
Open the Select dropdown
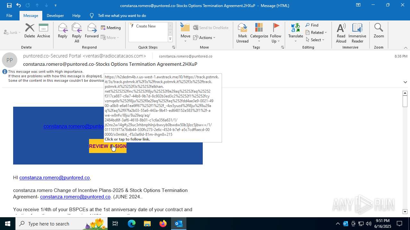[315, 40]
